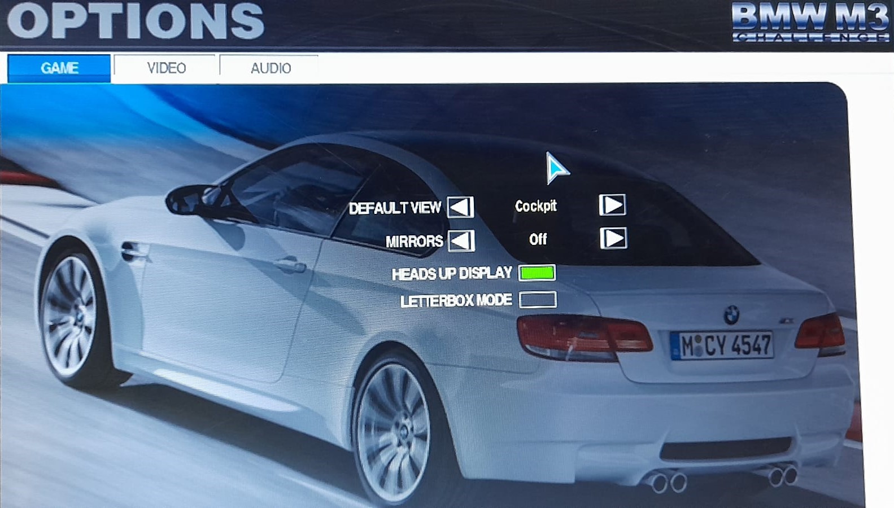Enable the Letterbox Mode checkbox
894x508 pixels.
coord(538,299)
